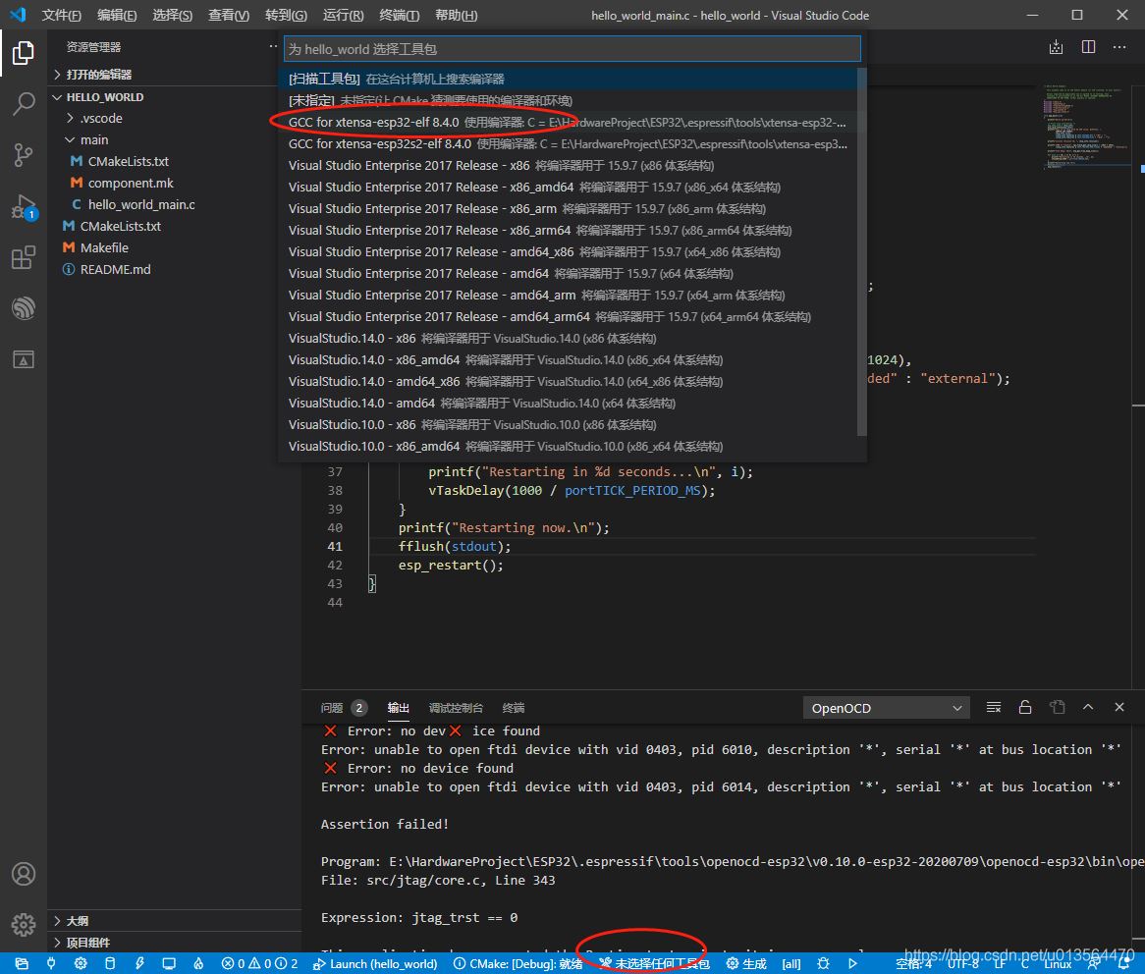Split the editor to the right
The height and width of the screenshot is (974, 1145).
coord(1088,47)
